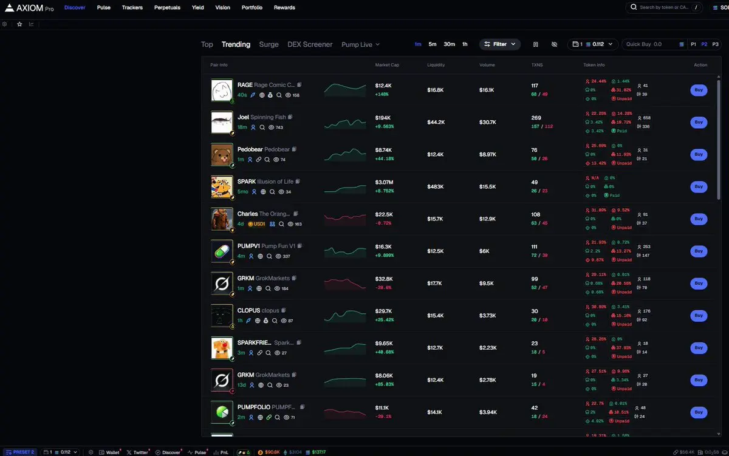Open the top wallet selector 0.112 dropdown
This screenshot has width=729, height=456.
593,44
